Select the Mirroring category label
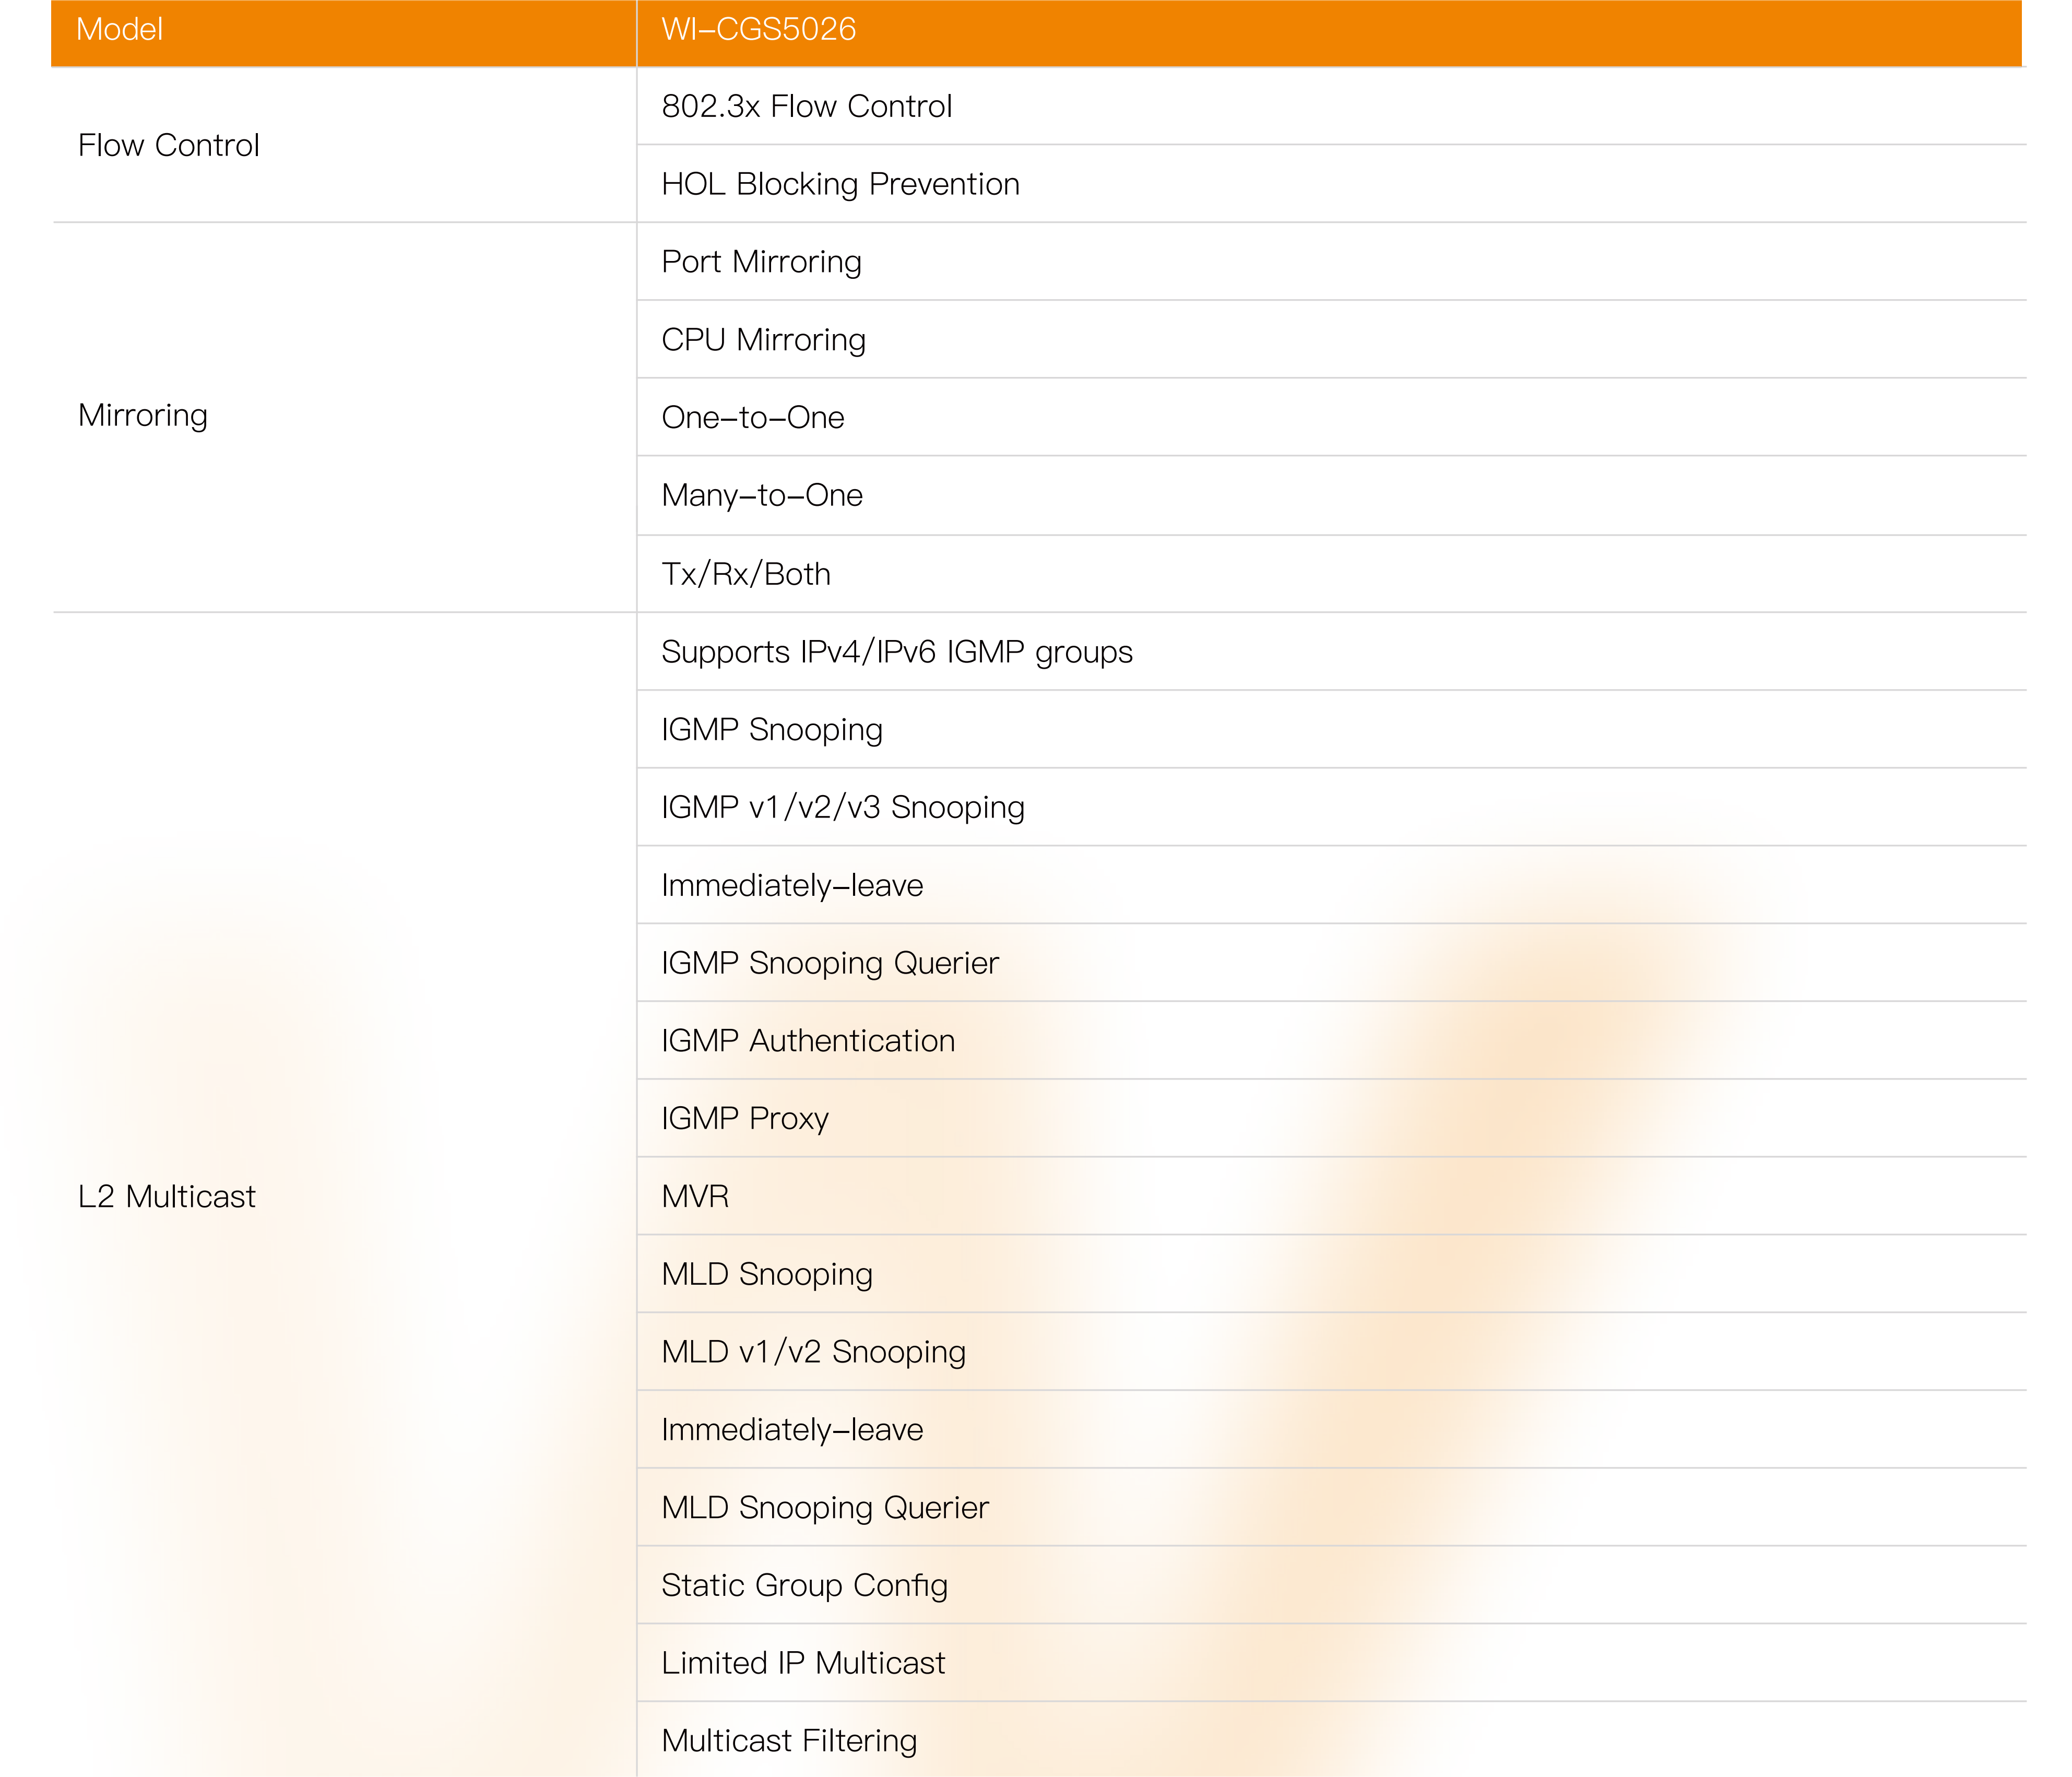The image size is (2072, 1777). click(x=143, y=415)
